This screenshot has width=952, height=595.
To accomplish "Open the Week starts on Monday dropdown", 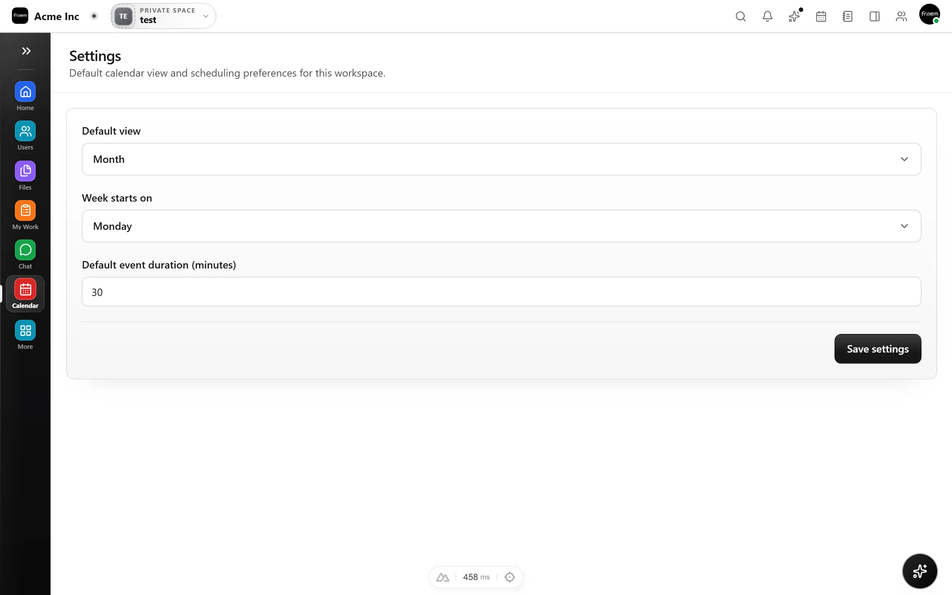I will coord(501,226).
